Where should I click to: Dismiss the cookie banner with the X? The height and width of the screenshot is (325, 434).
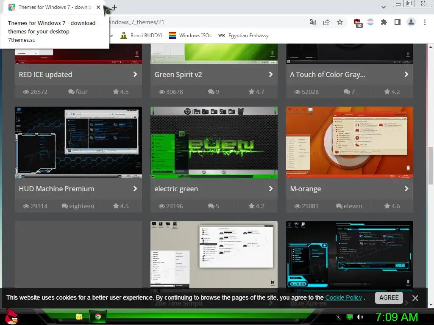click(x=415, y=298)
